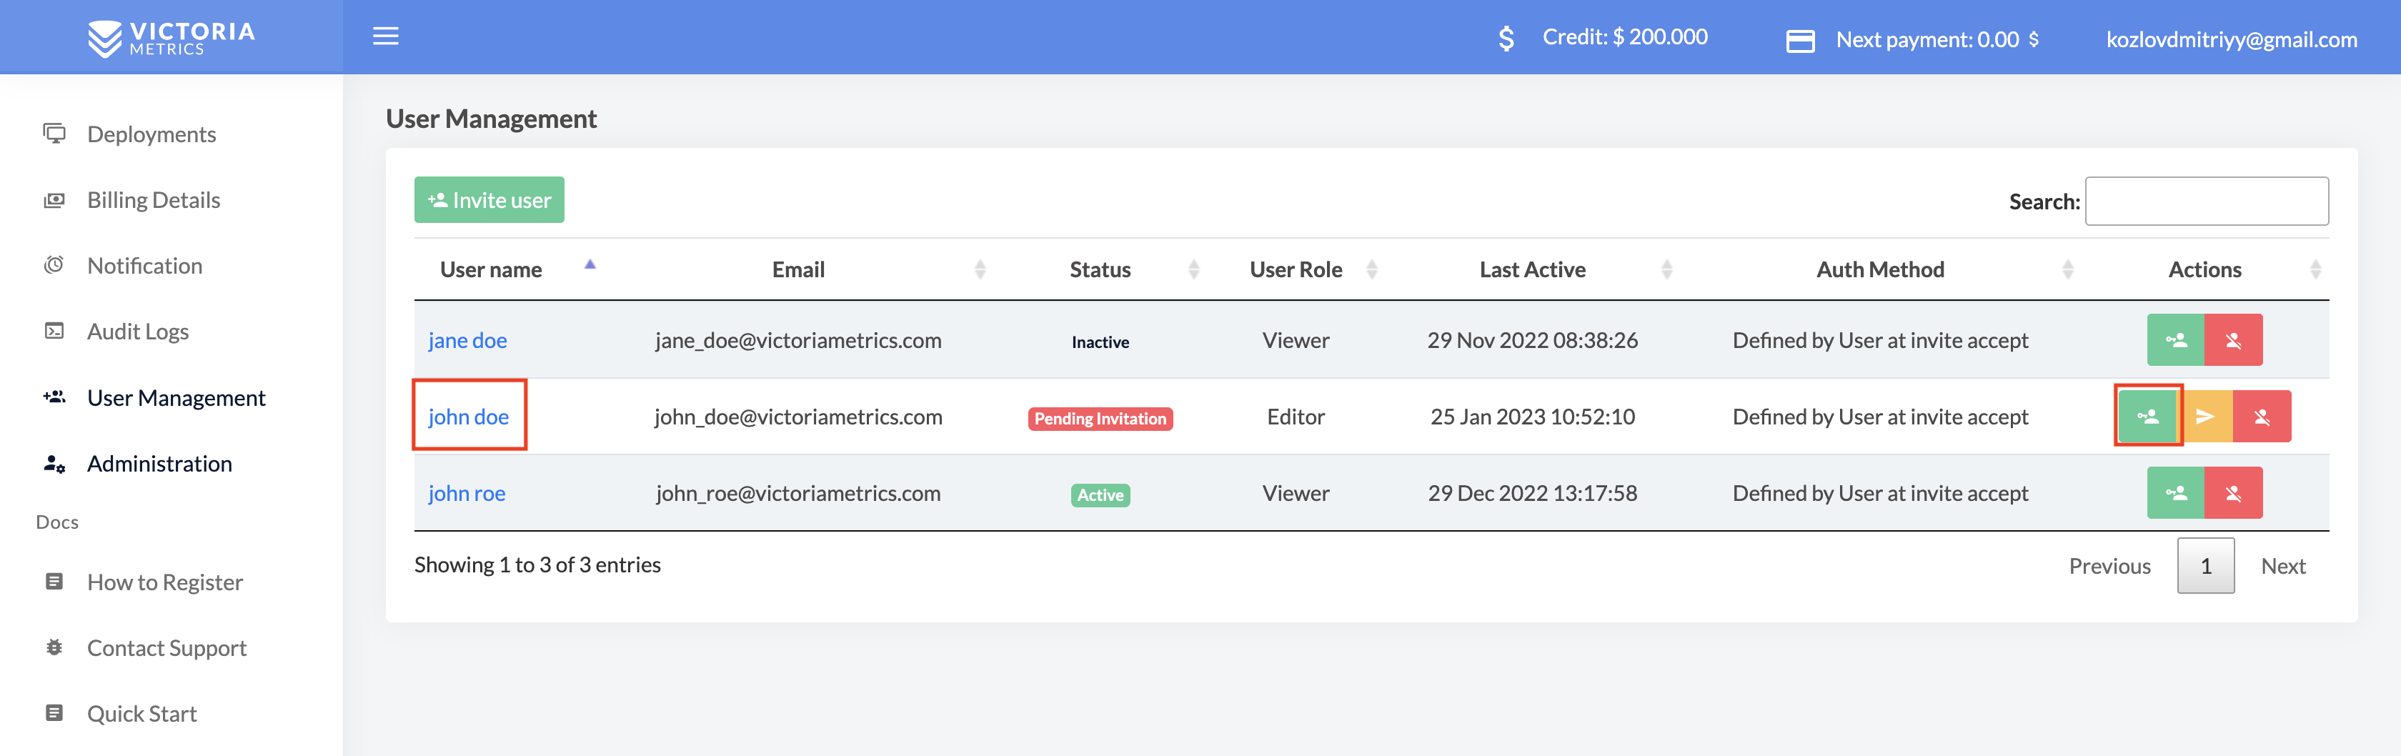Screen dimensions: 2401x756
Task: Sort table by User name column
Action: [490, 269]
